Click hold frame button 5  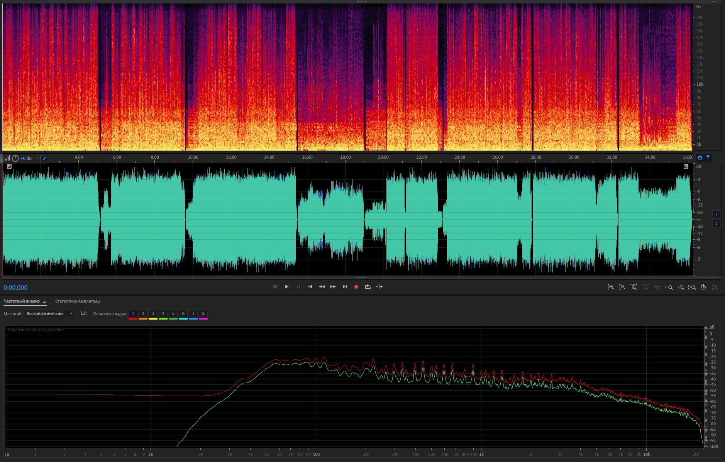pos(173,313)
